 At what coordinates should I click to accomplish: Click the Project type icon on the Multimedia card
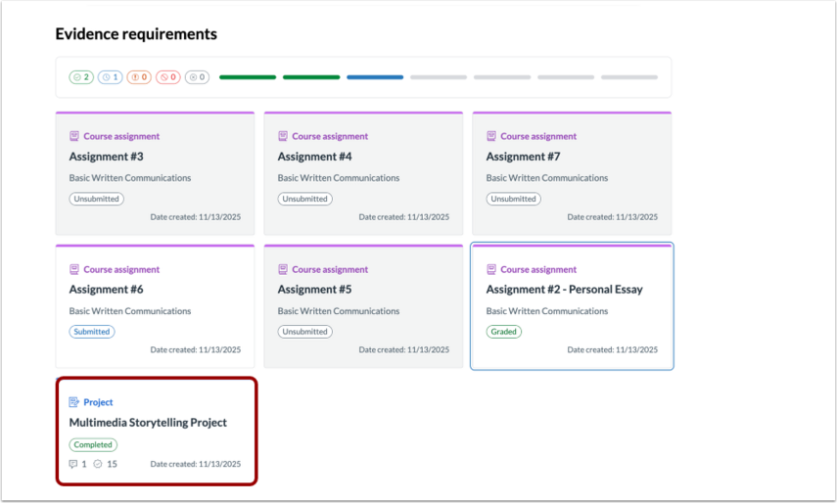click(x=74, y=402)
